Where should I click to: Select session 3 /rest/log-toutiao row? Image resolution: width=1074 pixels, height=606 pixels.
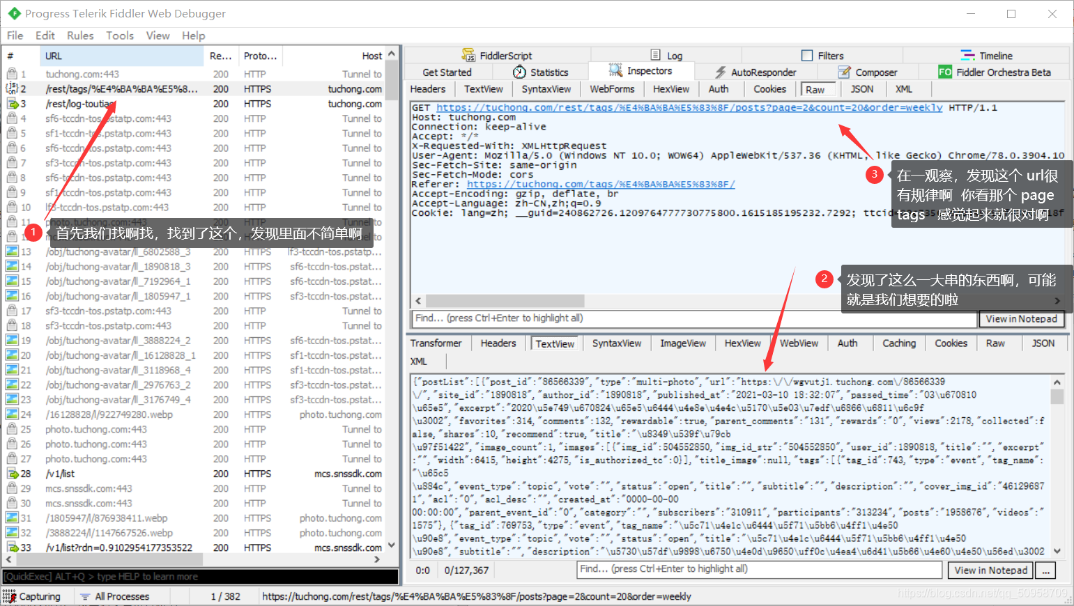click(194, 104)
